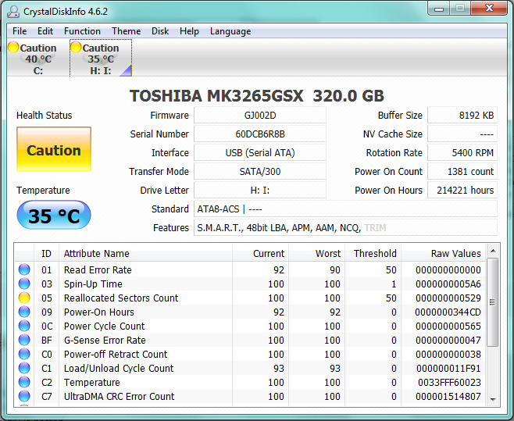Click the Attribute Name column header

point(145,253)
